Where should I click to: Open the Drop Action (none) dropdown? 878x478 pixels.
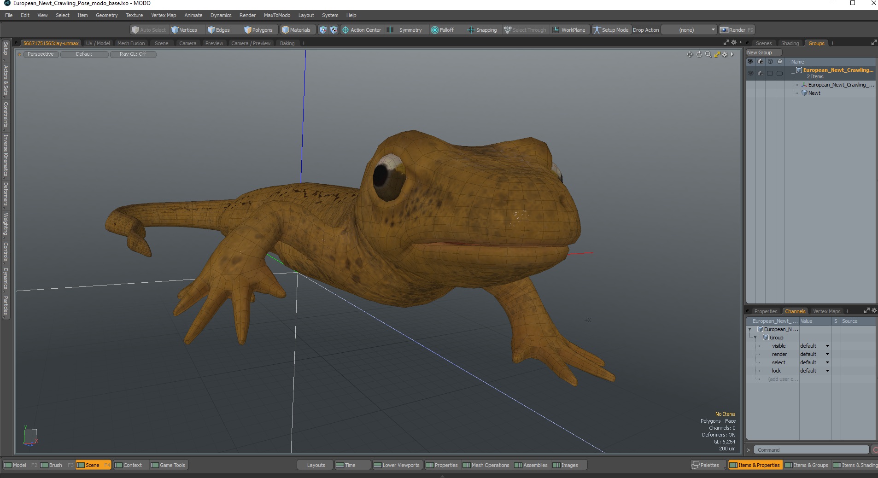click(x=689, y=30)
